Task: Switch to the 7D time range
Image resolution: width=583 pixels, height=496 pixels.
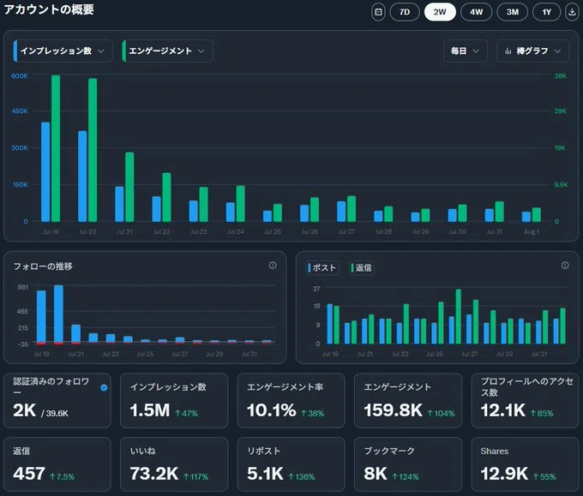Action: 405,12
